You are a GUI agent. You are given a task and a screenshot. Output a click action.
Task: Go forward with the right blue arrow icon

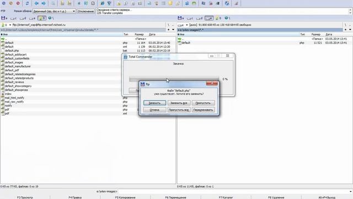click(x=44, y=3)
